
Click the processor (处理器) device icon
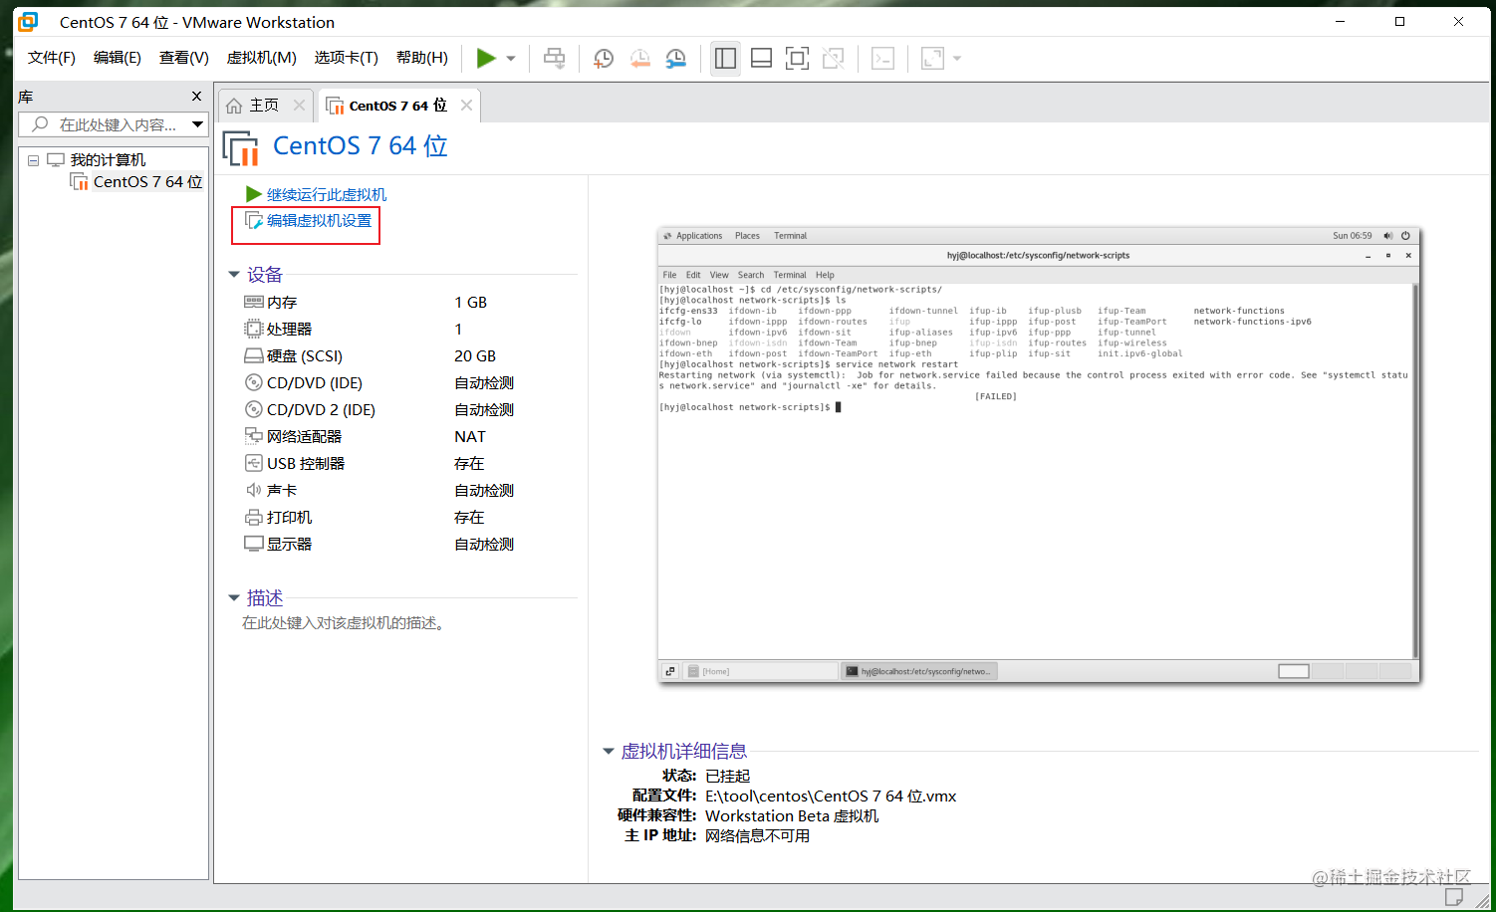pos(254,329)
